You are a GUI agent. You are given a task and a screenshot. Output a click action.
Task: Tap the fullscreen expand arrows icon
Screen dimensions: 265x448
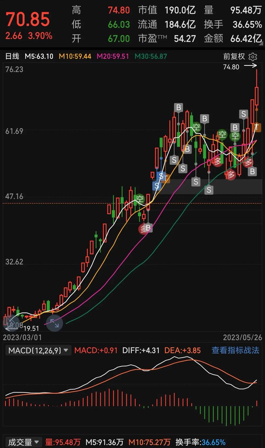[54, 324]
